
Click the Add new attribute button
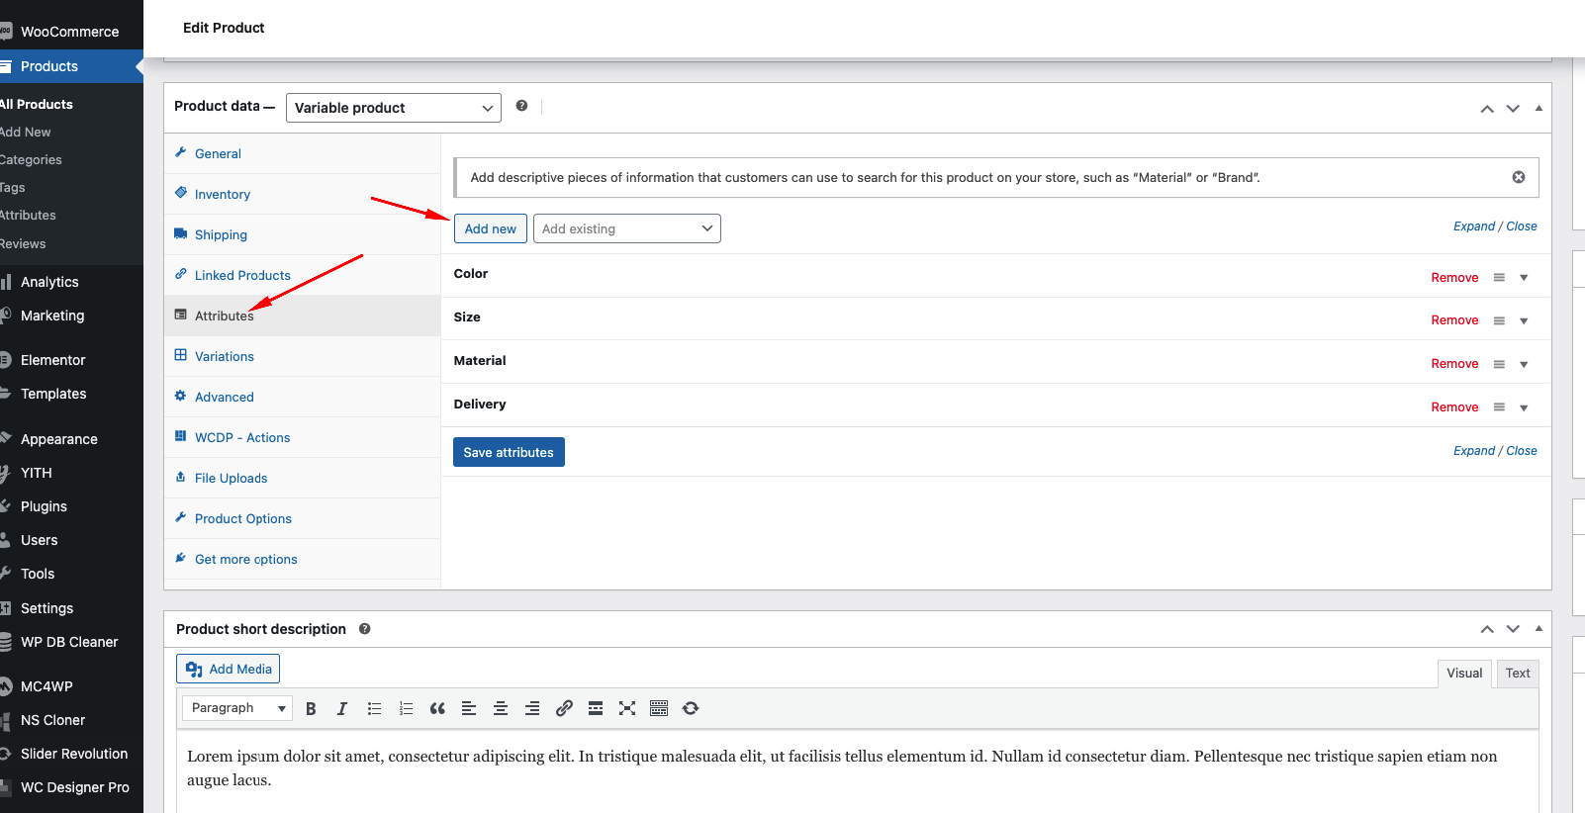490,228
